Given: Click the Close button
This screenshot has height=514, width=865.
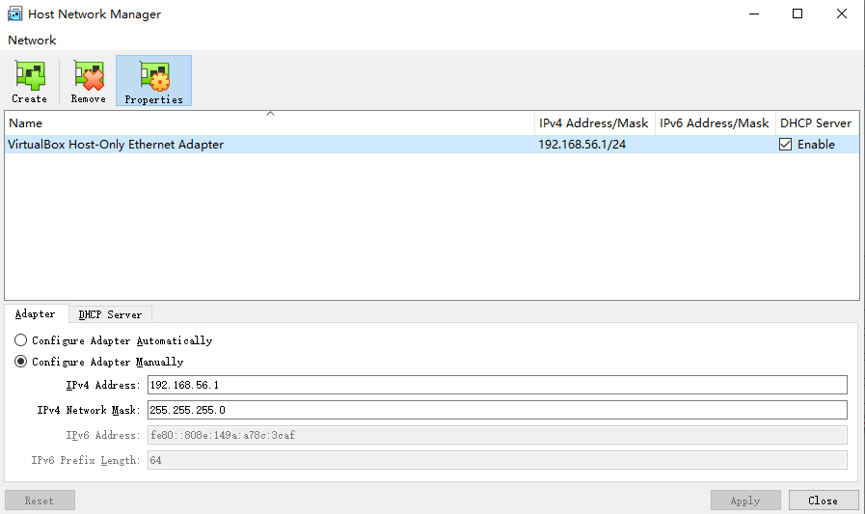Looking at the screenshot, I should [x=824, y=500].
